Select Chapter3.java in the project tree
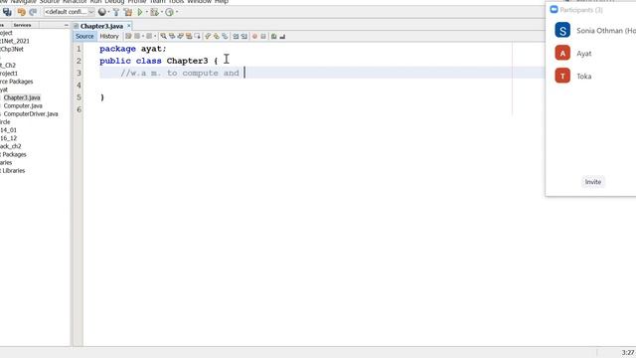Image resolution: width=636 pixels, height=358 pixels. click(x=22, y=97)
